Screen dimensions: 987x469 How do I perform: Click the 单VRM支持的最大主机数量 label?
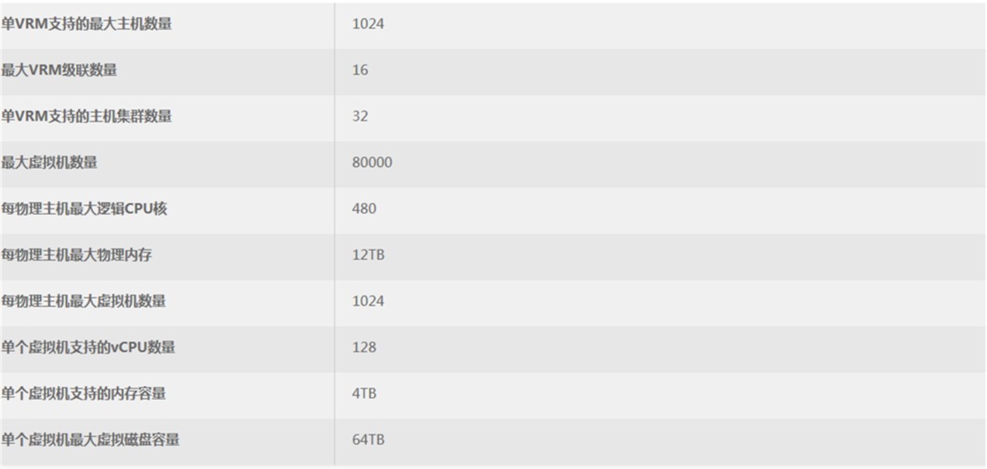coord(86,24)
